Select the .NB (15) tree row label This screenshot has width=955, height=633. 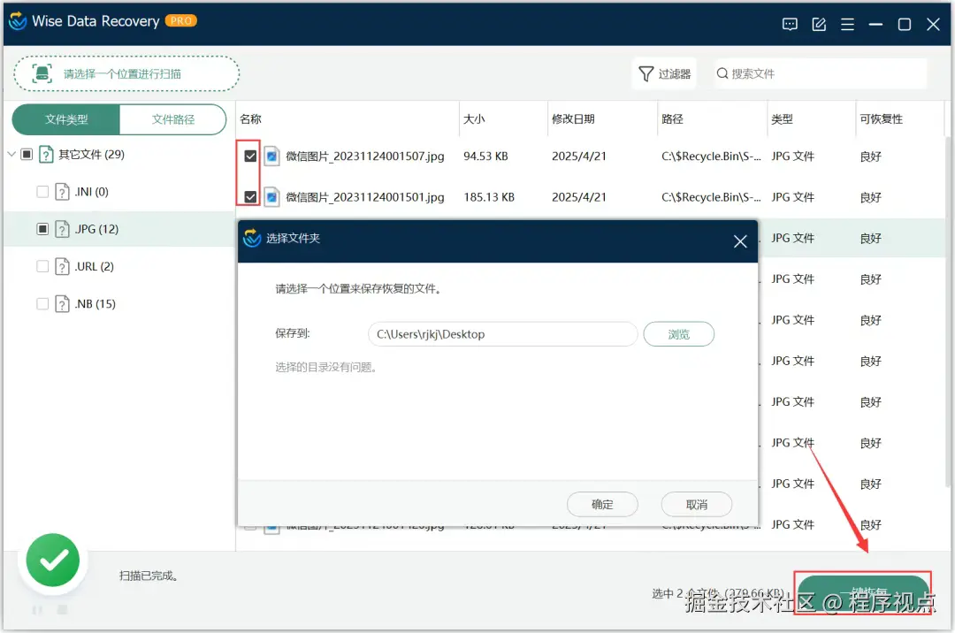(x=95, y=304)
